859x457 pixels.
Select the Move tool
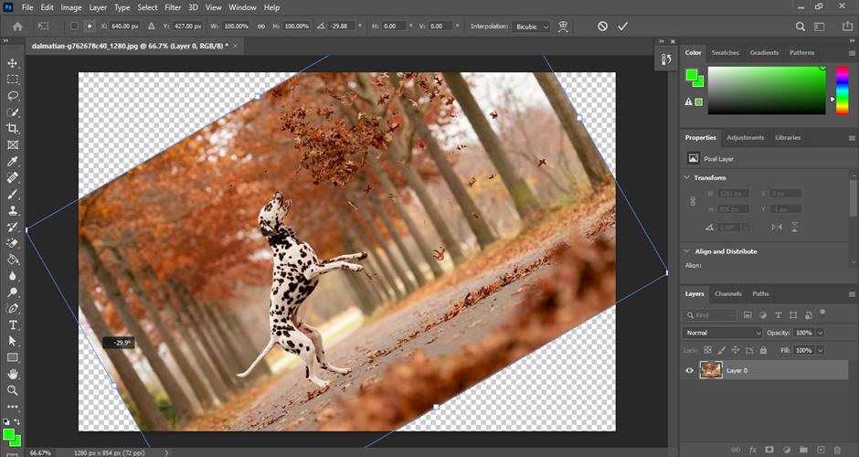pyautogui.click(x=12, y=63)
